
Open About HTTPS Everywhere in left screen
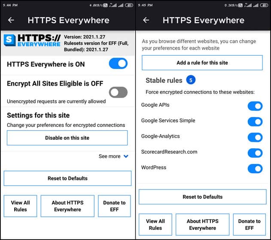tap(67, 206)
